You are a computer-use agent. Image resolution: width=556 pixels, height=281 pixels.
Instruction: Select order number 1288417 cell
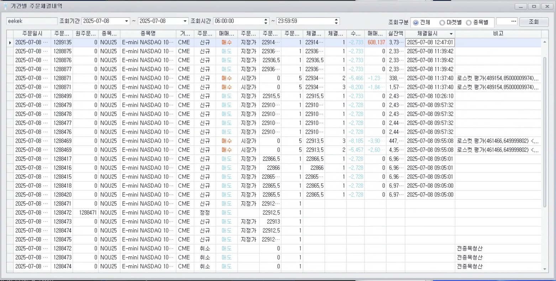tap(62, 159)
